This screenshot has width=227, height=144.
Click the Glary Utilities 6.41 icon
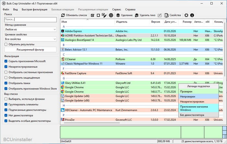coord(63,83)
